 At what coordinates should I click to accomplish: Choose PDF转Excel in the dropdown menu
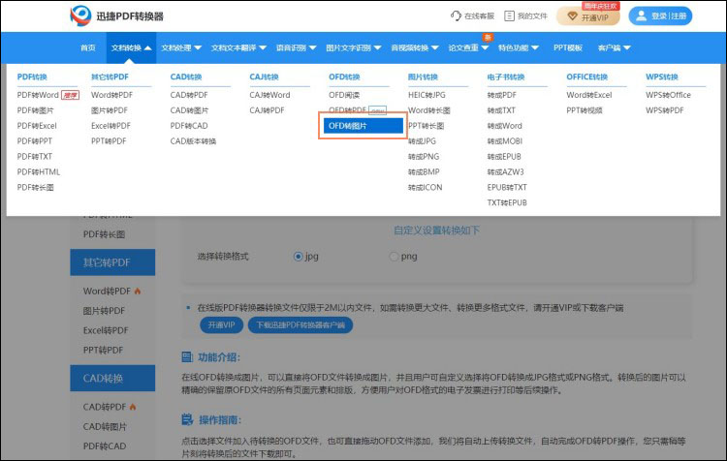point(37,126)
